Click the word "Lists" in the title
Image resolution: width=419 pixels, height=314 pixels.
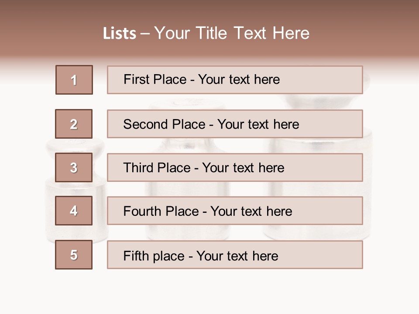pos(119,34)
